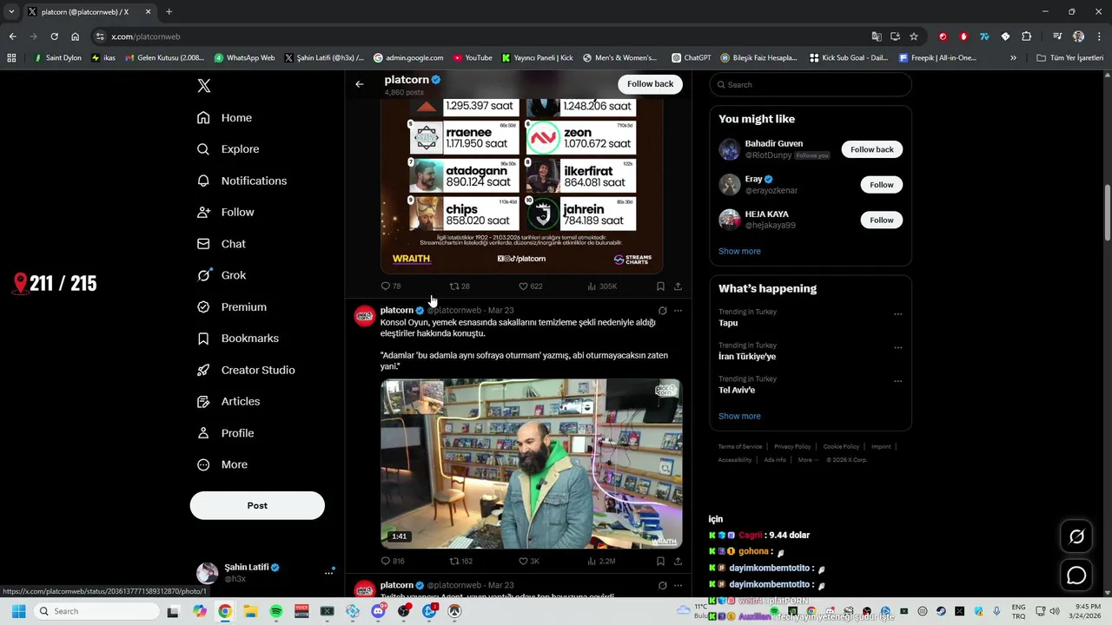Open Chat in the sidebar
The width and height of the screenshot is (1112, 625).
[222, 244]
